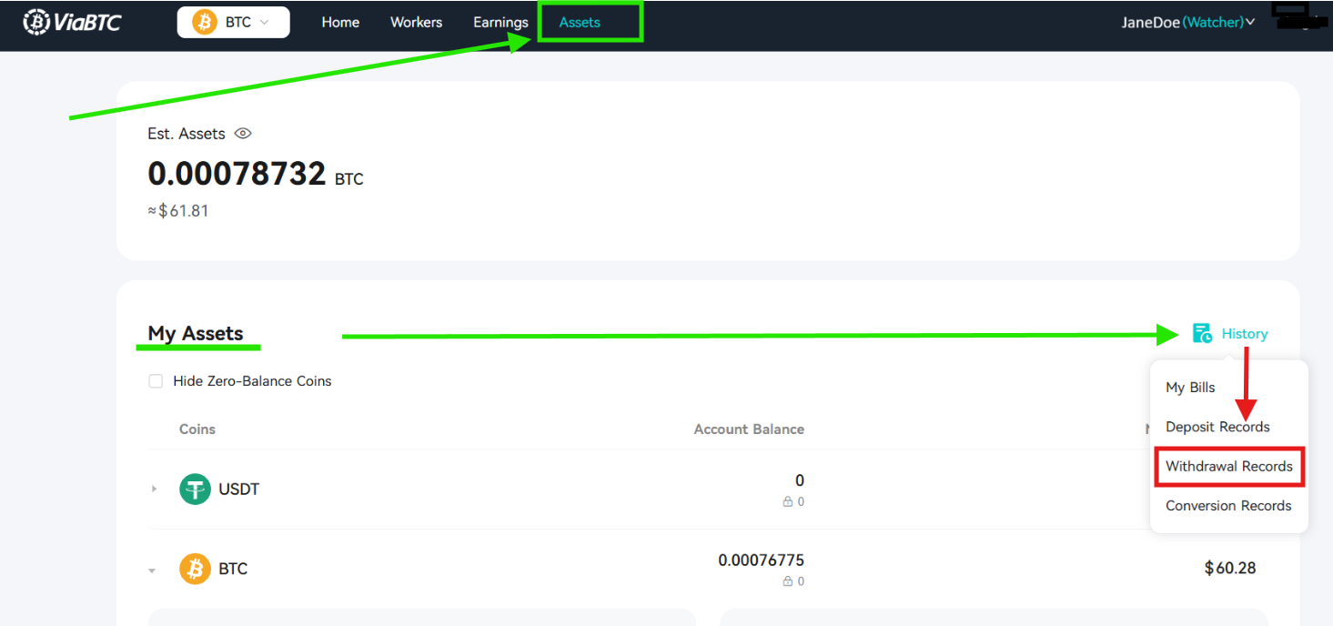The height and width of the screenshot is (626, 1333).
Task: Click the History link in My Assets
Action: [x=1245, y=334]
